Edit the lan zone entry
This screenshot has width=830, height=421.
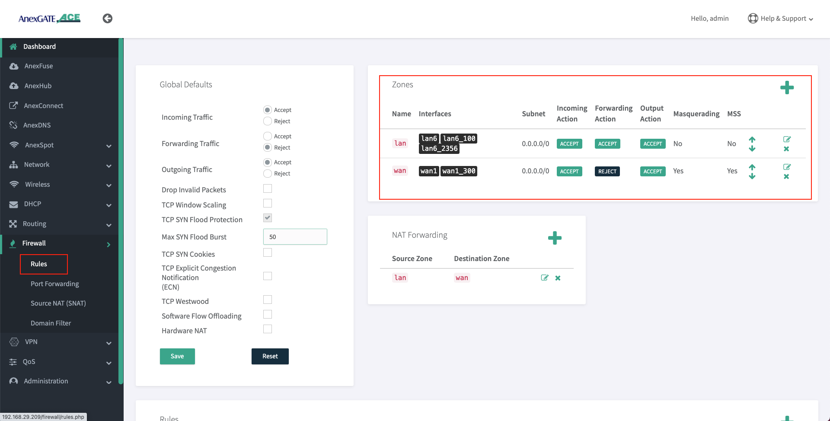[x=787, y=139]
